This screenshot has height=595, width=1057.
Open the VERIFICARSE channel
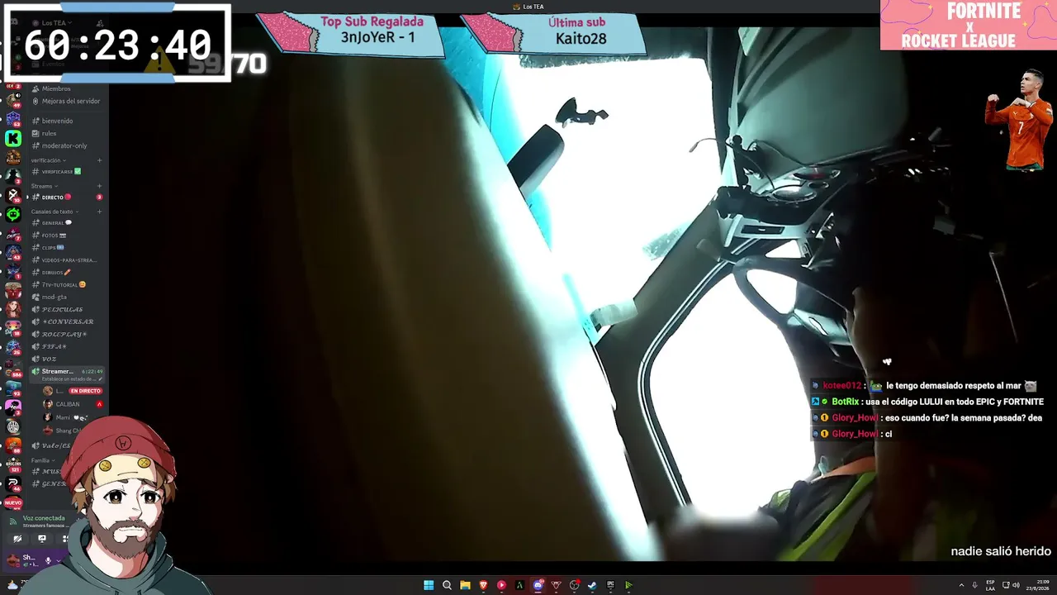pos(58,172)
